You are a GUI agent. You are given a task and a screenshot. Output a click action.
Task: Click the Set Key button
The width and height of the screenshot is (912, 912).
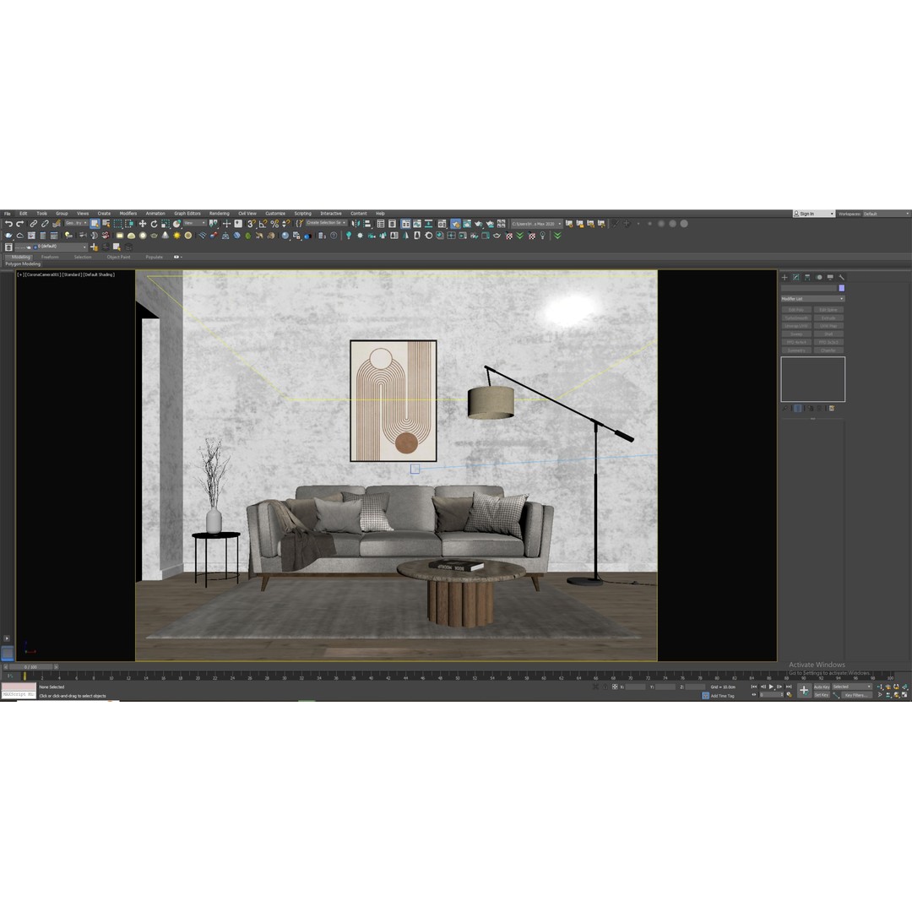[x=822, y=695]
